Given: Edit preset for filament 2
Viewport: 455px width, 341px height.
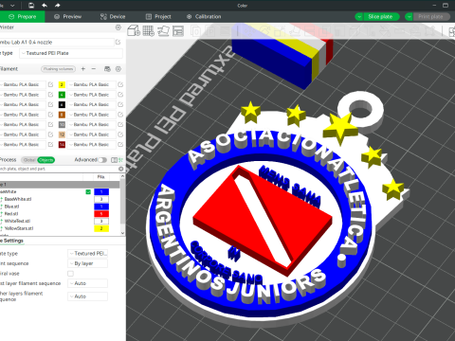Looking at the screenshot, I should [120, 84].
